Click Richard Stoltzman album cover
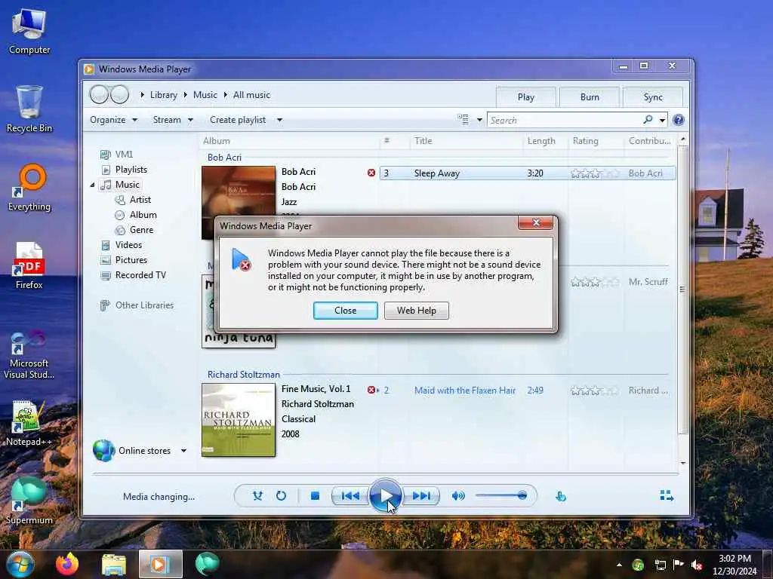 239,420
